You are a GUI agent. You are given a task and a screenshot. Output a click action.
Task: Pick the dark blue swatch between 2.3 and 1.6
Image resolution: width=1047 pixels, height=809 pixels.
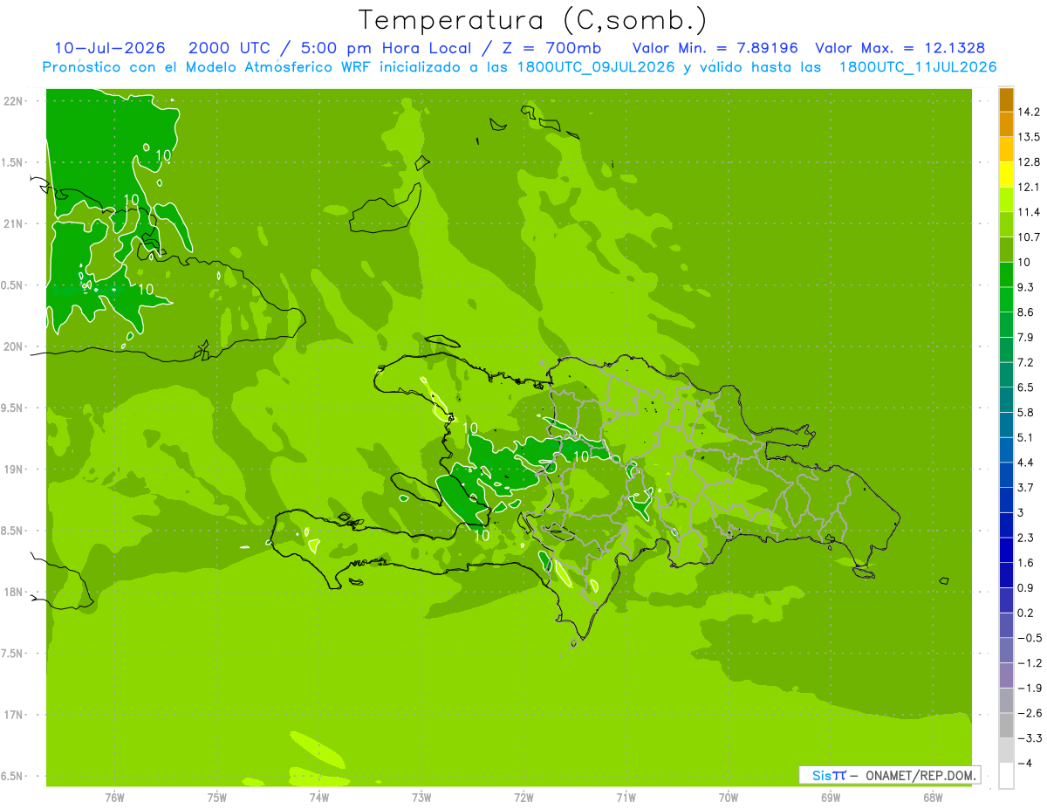pos(1006,550)
